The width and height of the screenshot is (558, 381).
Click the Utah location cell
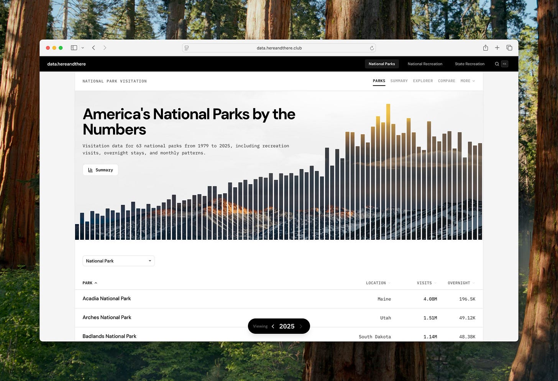point(386,318)
